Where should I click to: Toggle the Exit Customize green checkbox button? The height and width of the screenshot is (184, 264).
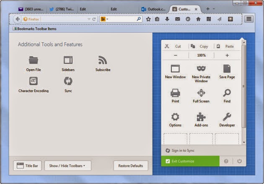(190, 161)
